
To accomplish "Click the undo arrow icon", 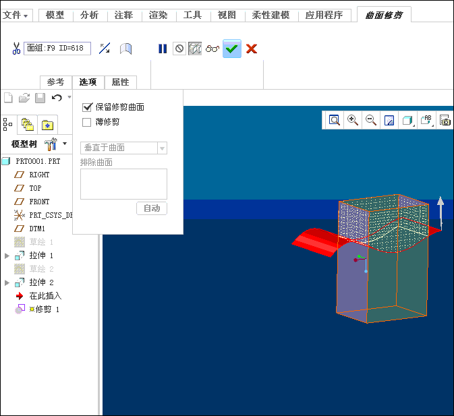I will (57, 98).
